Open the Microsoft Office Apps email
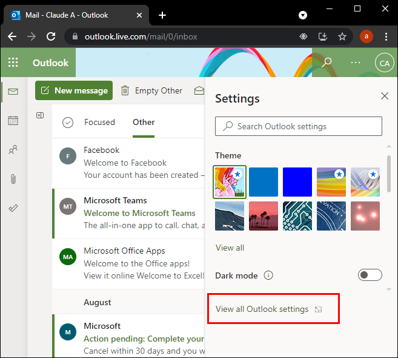 (128, 264)
